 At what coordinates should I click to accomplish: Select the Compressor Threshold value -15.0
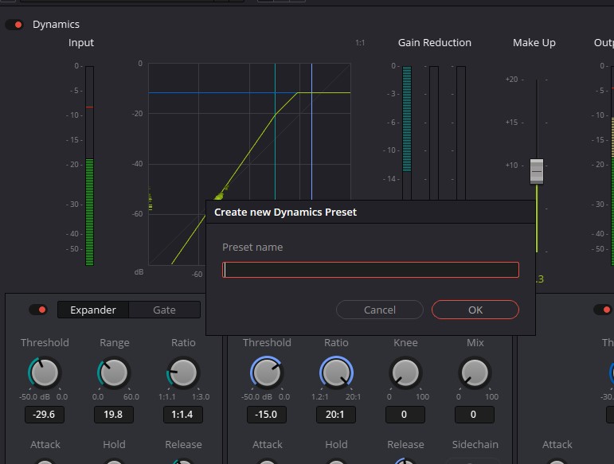(266, 415)
